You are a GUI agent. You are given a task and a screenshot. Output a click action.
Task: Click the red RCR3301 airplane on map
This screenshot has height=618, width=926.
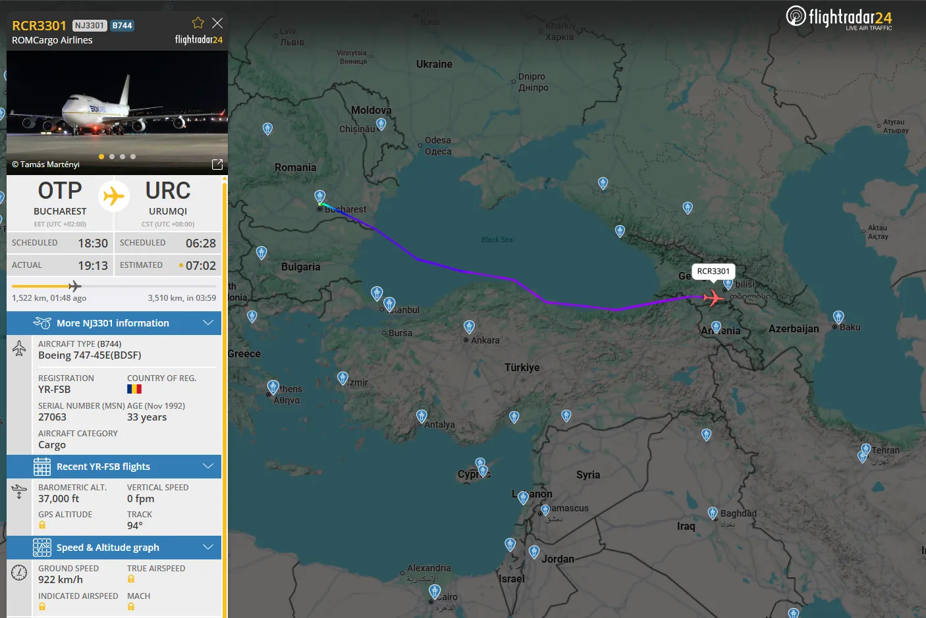pos(713,297)
